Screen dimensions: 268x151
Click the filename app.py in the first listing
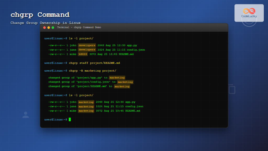pos(132,45)
